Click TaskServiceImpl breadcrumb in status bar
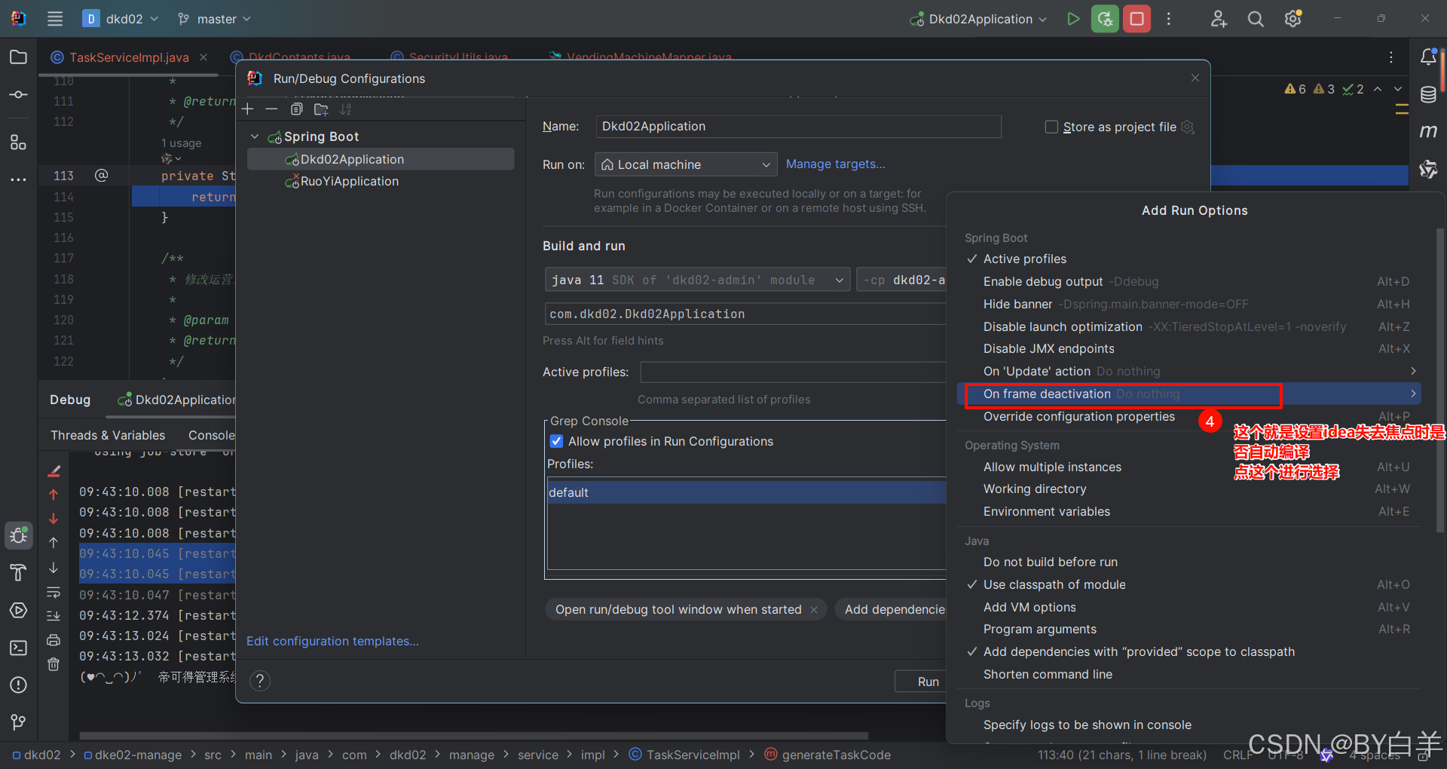Screen dimensions: 1447x769 684,755
